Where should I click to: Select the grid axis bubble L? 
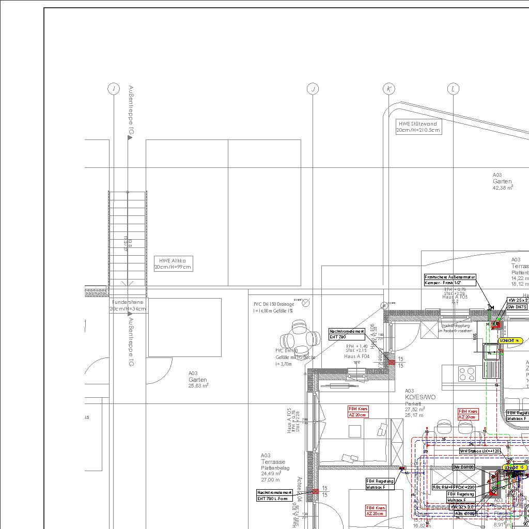click(x=453, y=89)
